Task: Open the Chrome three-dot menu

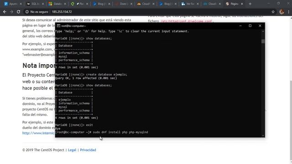Action: pyautogui.click(x=288, y=12)
